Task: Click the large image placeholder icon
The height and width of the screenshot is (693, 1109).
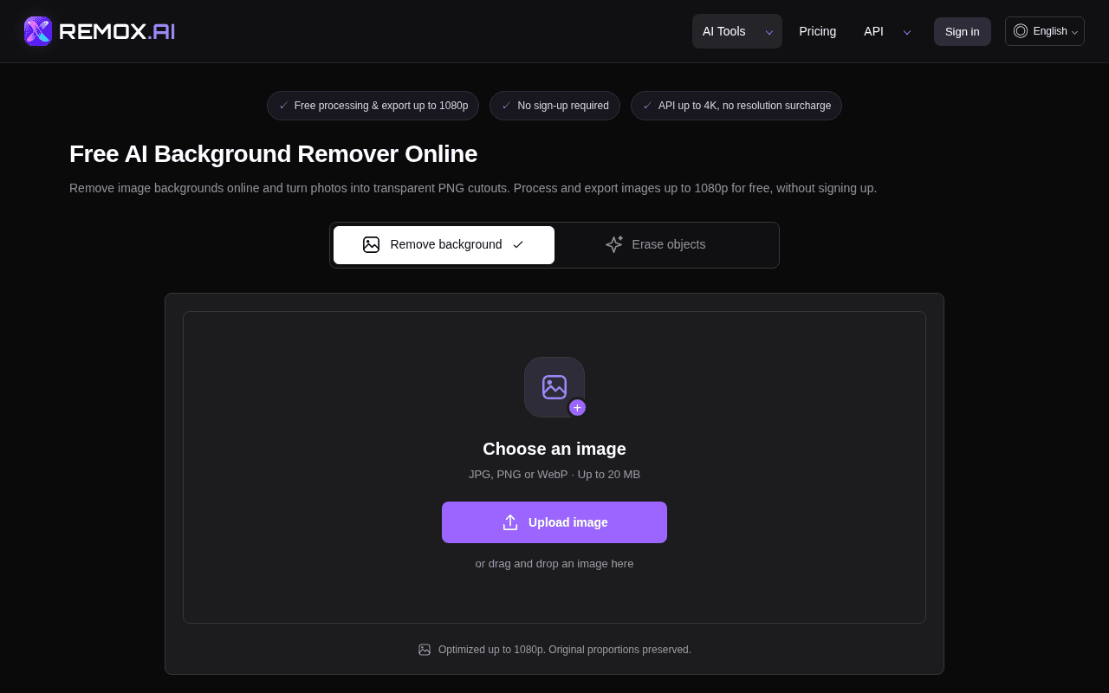Action: pyautogui.click(x=554, y=387)
